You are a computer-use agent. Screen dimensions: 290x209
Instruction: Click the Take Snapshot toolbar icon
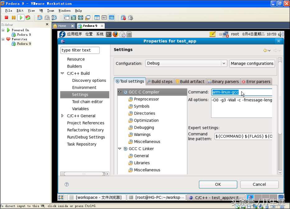40,18
